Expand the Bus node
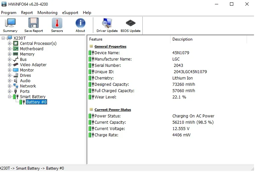 click(9, 60)
